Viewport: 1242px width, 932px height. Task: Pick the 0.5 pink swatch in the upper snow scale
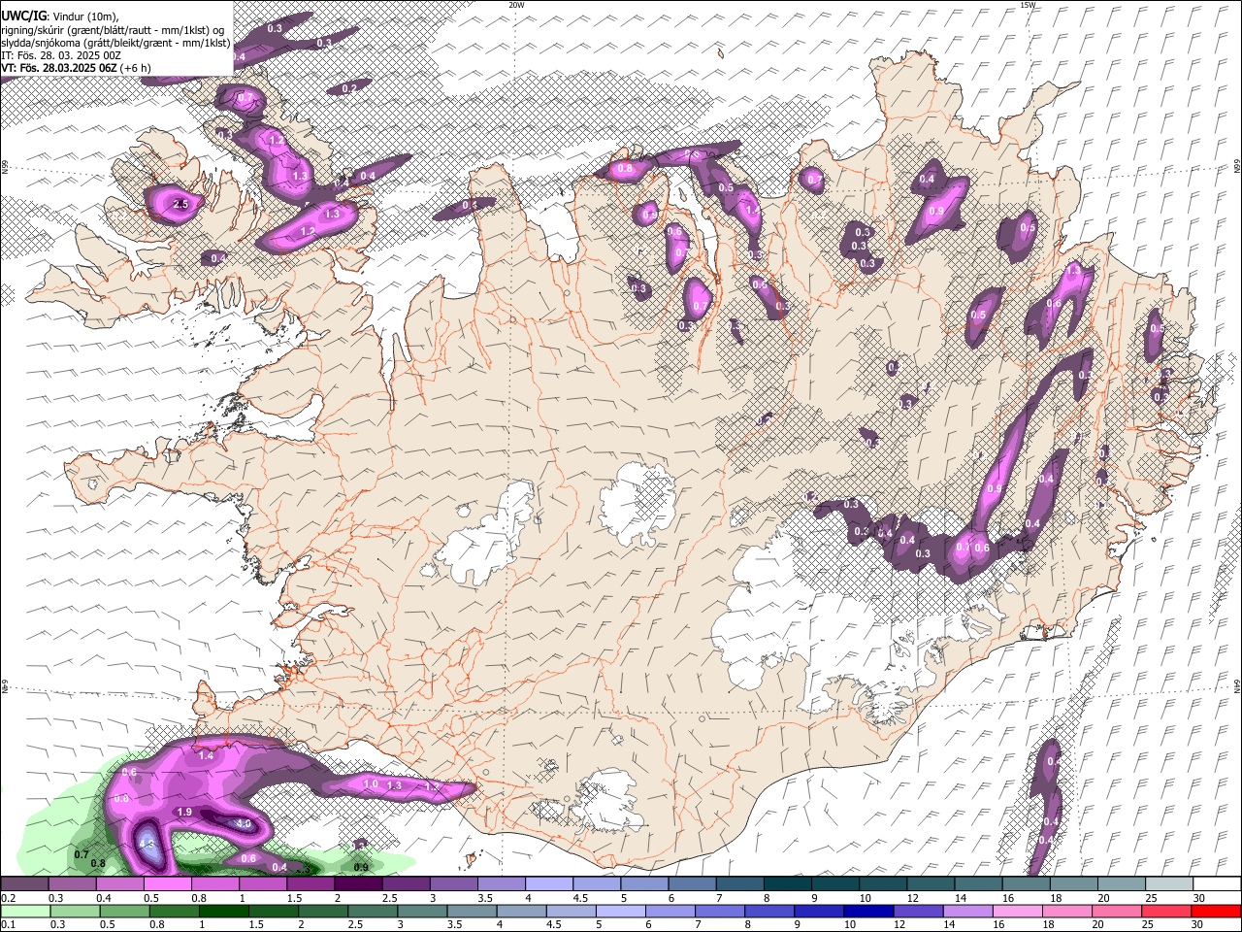coord(167,883)
